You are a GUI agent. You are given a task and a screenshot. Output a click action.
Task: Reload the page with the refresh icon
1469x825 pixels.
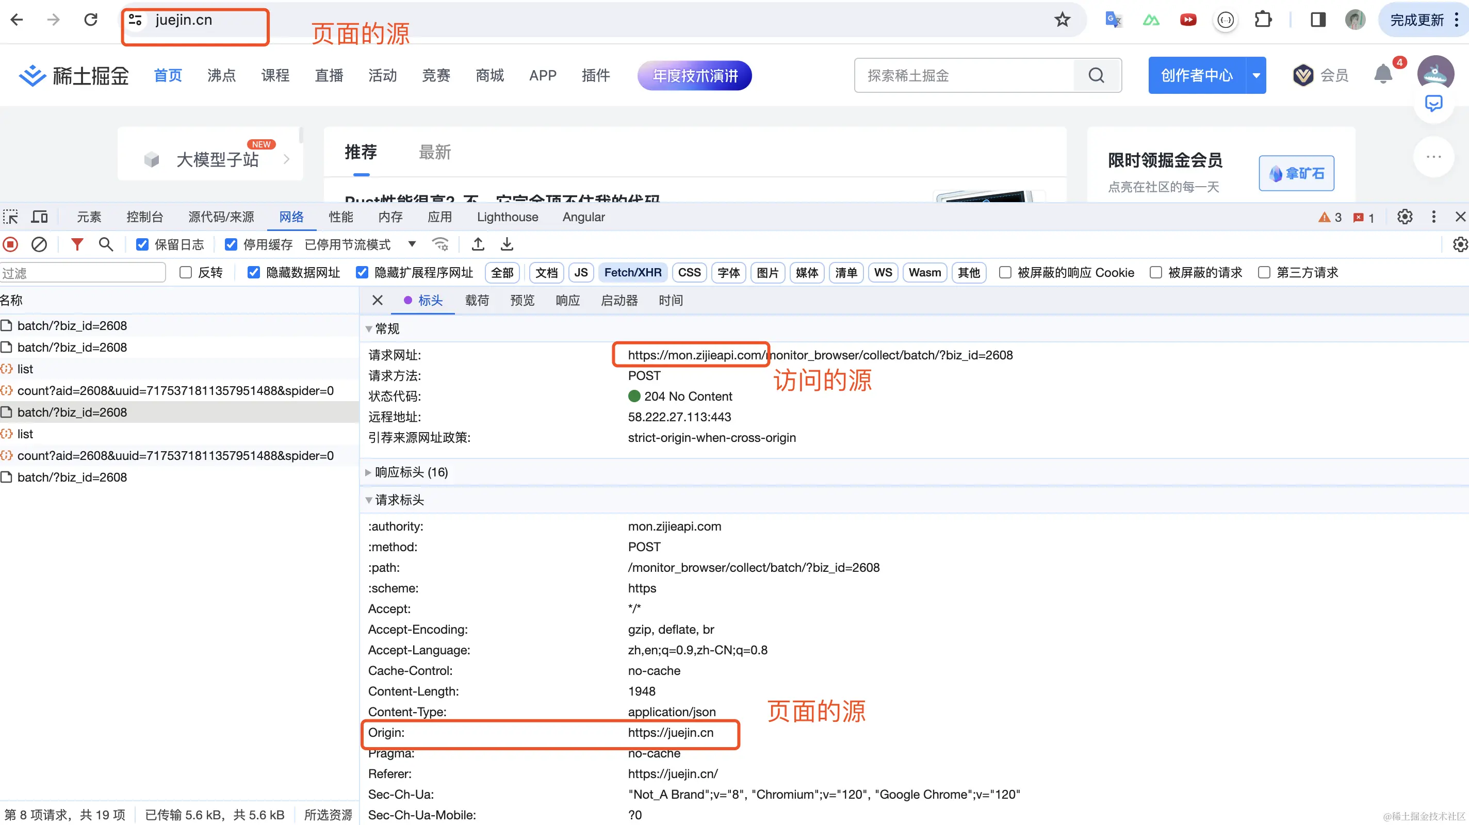91,20
